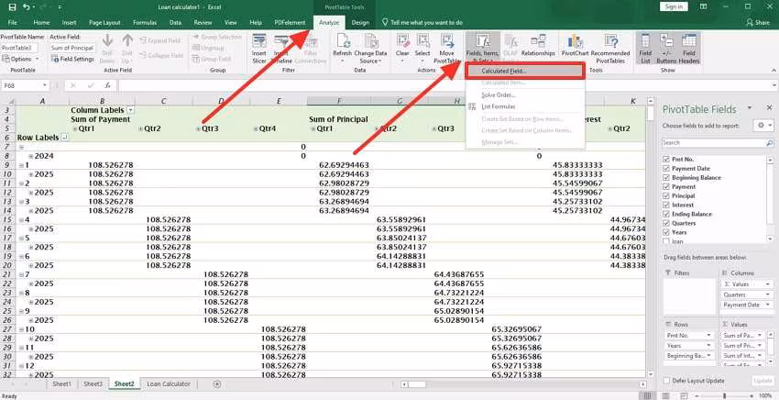Add a new sheet with plus icon

pyautogui.click(x=216, y=384)
